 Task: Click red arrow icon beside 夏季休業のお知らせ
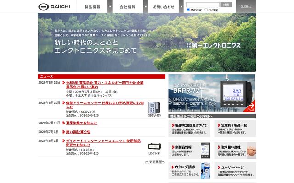63,123
